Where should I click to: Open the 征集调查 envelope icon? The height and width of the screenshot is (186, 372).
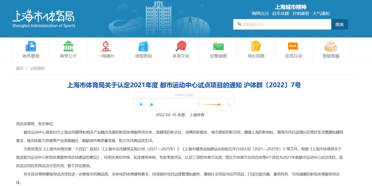[x=218, y=46]
